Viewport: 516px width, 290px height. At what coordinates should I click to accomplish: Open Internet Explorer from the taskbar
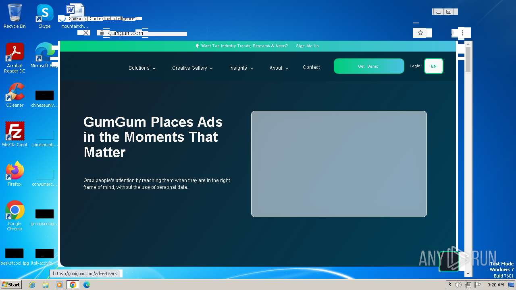32,285
